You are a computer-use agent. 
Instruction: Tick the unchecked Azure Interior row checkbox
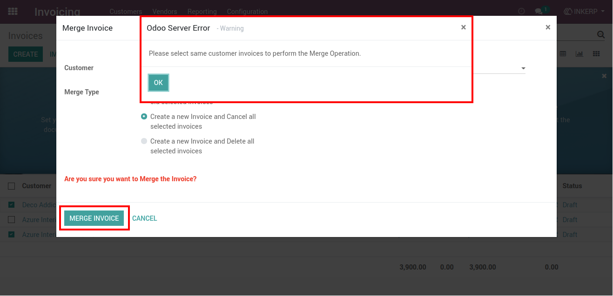[12, 220]
